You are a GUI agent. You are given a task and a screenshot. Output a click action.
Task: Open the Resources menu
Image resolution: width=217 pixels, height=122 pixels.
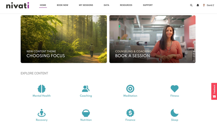pos(126,5)
